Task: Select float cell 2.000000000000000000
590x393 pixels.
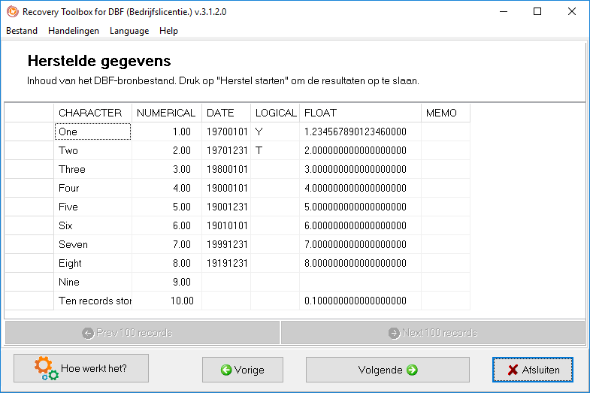Action: point(360,150)
